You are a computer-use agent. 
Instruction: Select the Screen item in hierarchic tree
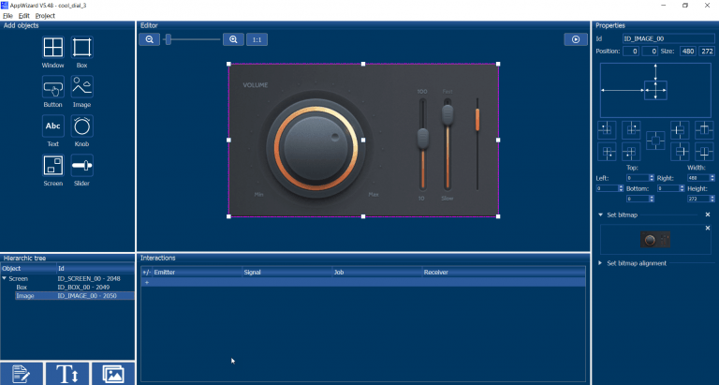tap(19, 278)
